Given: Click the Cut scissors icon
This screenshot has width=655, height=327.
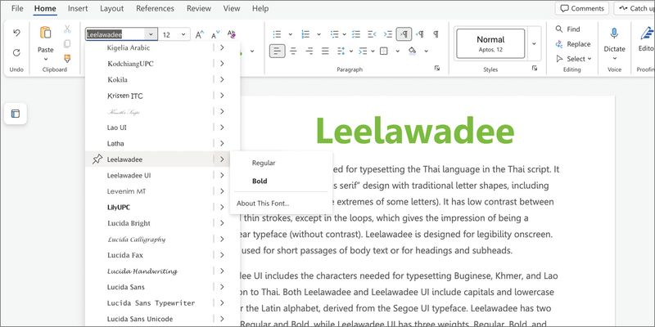Looking at the screenshot, I should (67, 29).
